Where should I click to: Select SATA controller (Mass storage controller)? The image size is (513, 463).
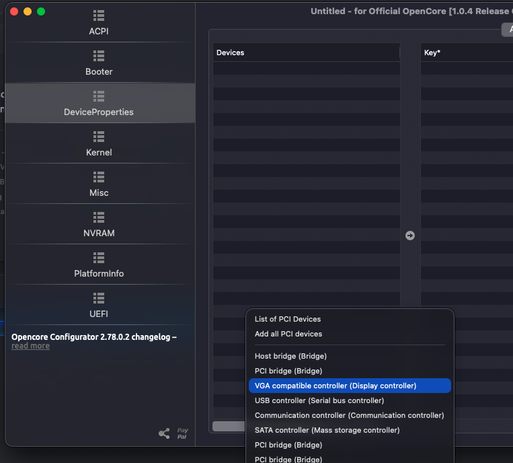tap(350, 430)
